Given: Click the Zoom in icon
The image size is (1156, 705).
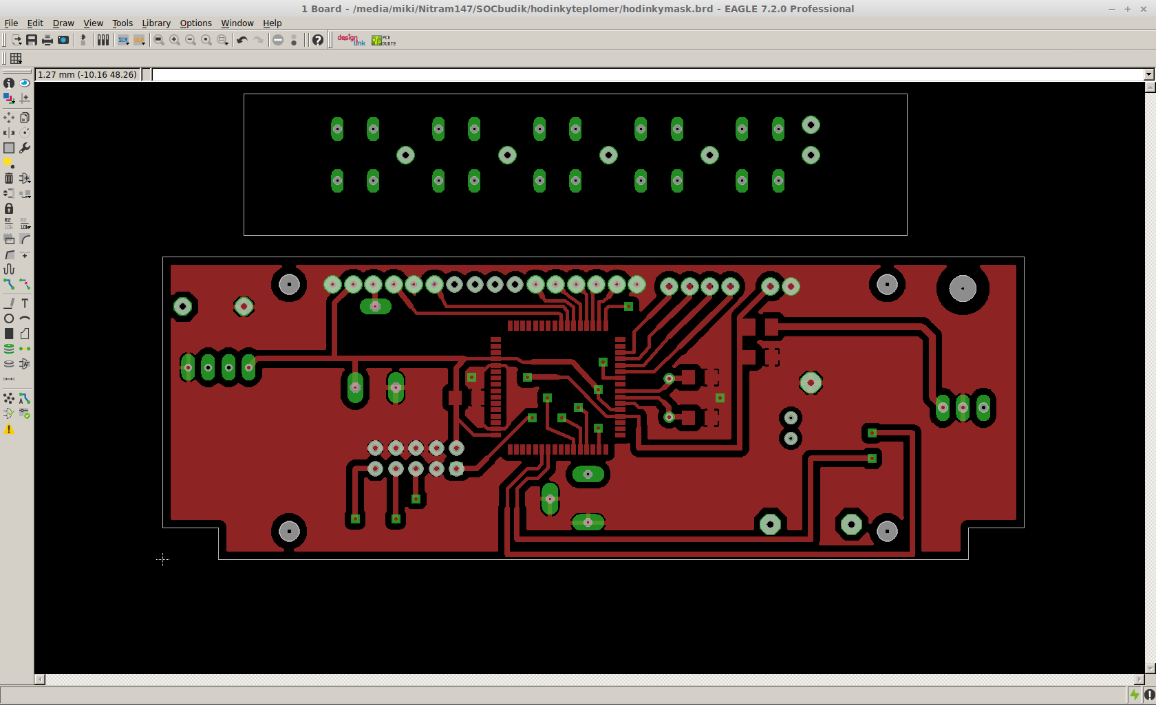Looking at the screenshot, I should [175, 40].
